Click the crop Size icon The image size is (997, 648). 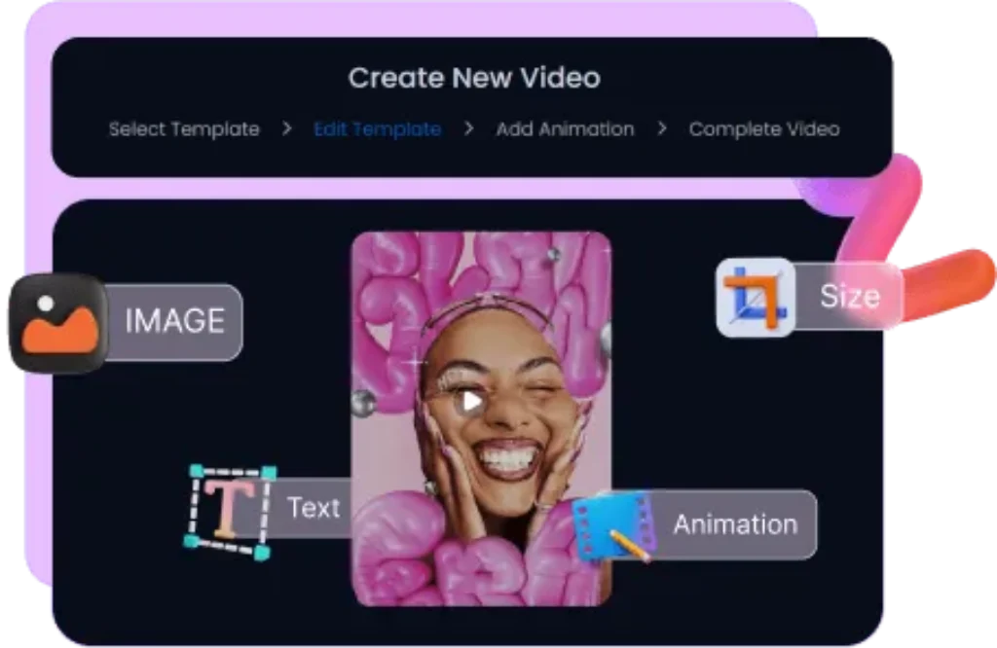[x=755, y=297]
